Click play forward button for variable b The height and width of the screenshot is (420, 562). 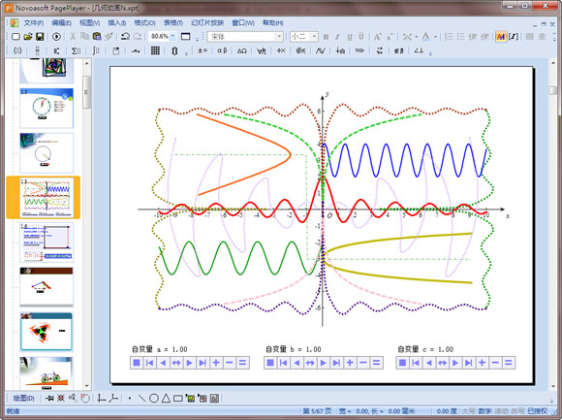(324, 363)
